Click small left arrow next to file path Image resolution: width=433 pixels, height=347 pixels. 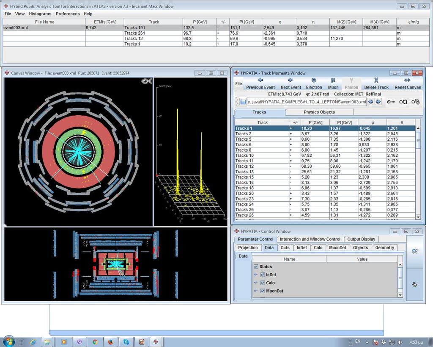click(x=370, y=102)
